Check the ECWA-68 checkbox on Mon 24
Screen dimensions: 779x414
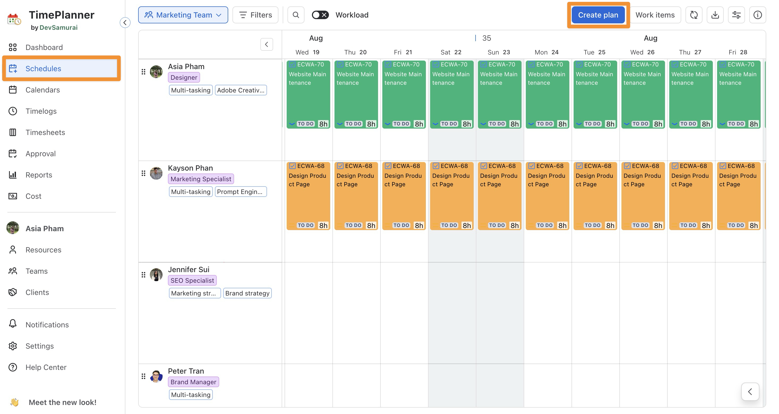coord(531,166)
